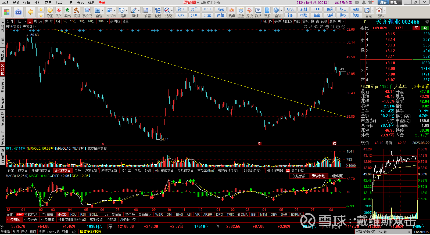Switch to KDJ indicator tab
Screen dimensions: 430x235
(73, 215)
